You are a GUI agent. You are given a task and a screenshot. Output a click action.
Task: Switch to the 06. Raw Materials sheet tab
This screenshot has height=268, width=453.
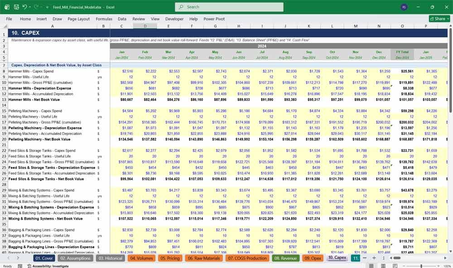click(204, 258)
